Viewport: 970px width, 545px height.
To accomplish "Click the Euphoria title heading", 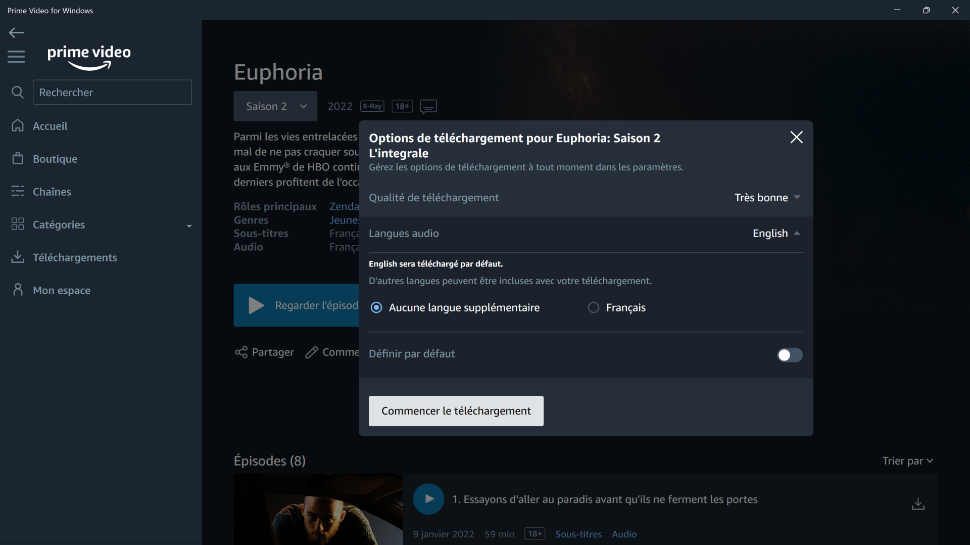I will 278,72.
